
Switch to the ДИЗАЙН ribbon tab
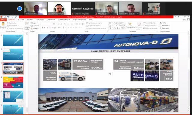pyautogui.click(x=30, y=20)
